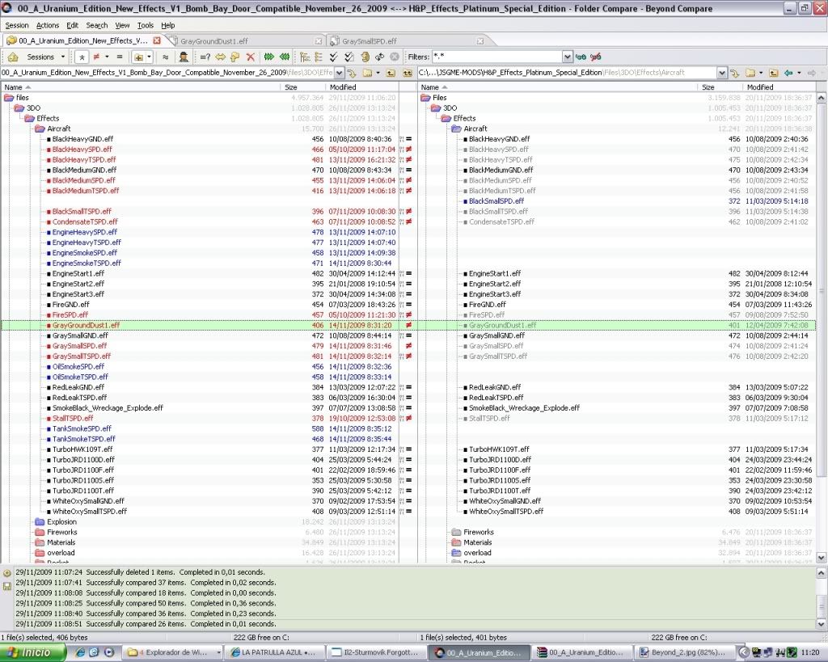Select BlackHeavySPD.eff in left pane
The height and width of the screenshot is (662, 828).
[82, 150]
